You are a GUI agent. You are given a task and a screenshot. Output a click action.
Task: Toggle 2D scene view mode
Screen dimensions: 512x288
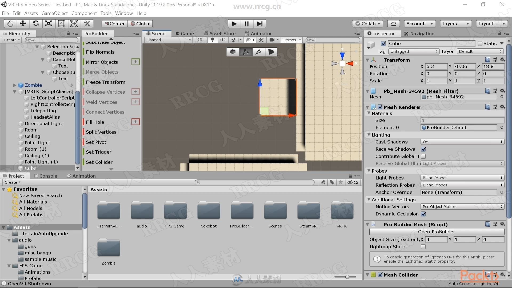tap(199, 40)
